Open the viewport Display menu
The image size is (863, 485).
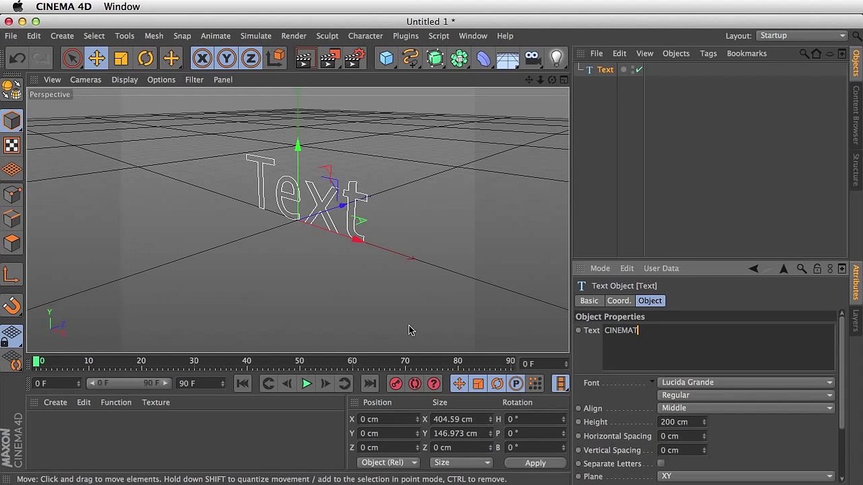click(125, 79)
